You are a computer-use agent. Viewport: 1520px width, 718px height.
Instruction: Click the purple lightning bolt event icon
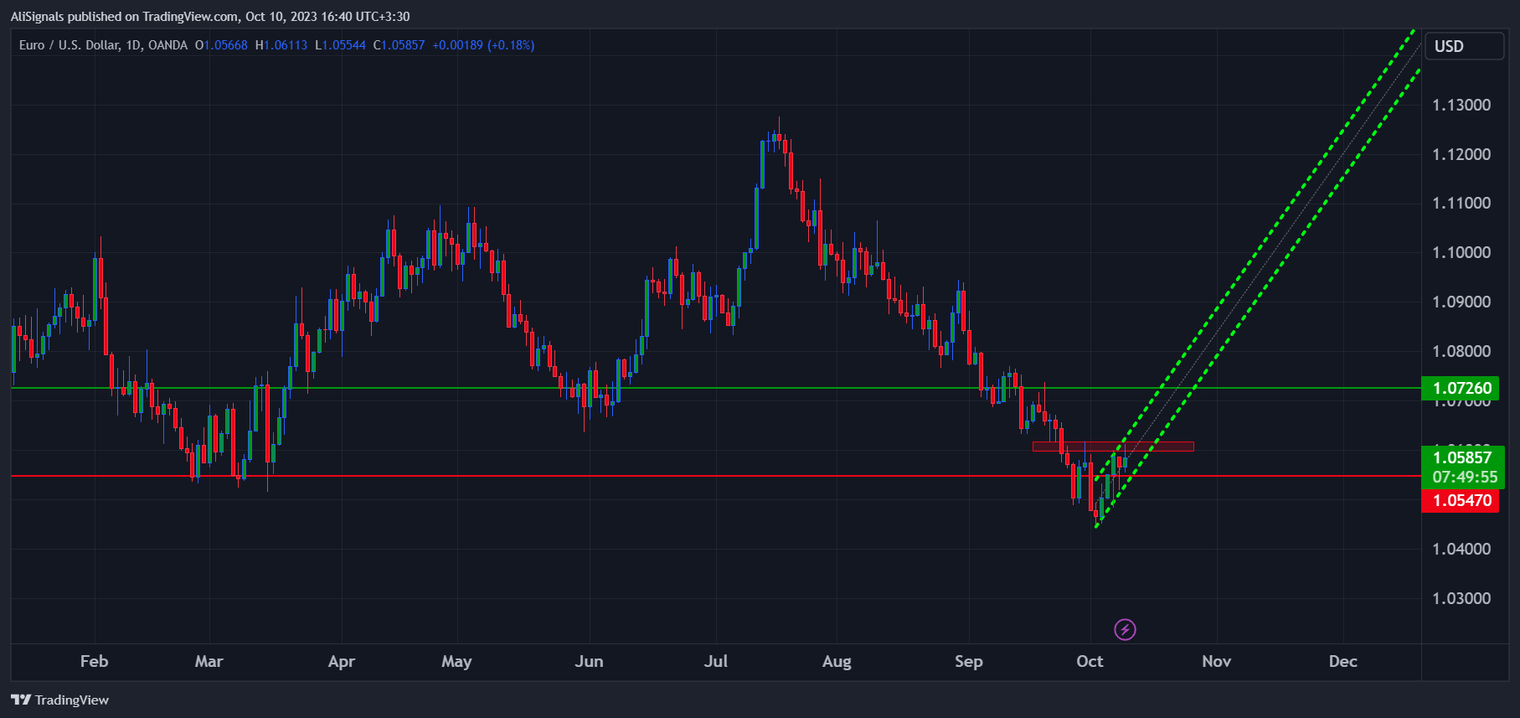point(1125,629)
